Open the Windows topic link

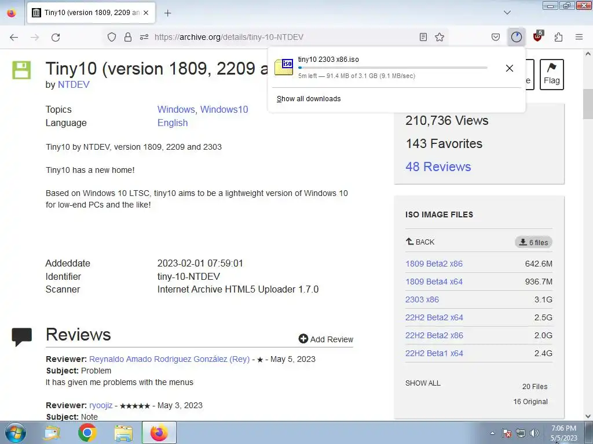pyautogui.click(x=176, y=109)
